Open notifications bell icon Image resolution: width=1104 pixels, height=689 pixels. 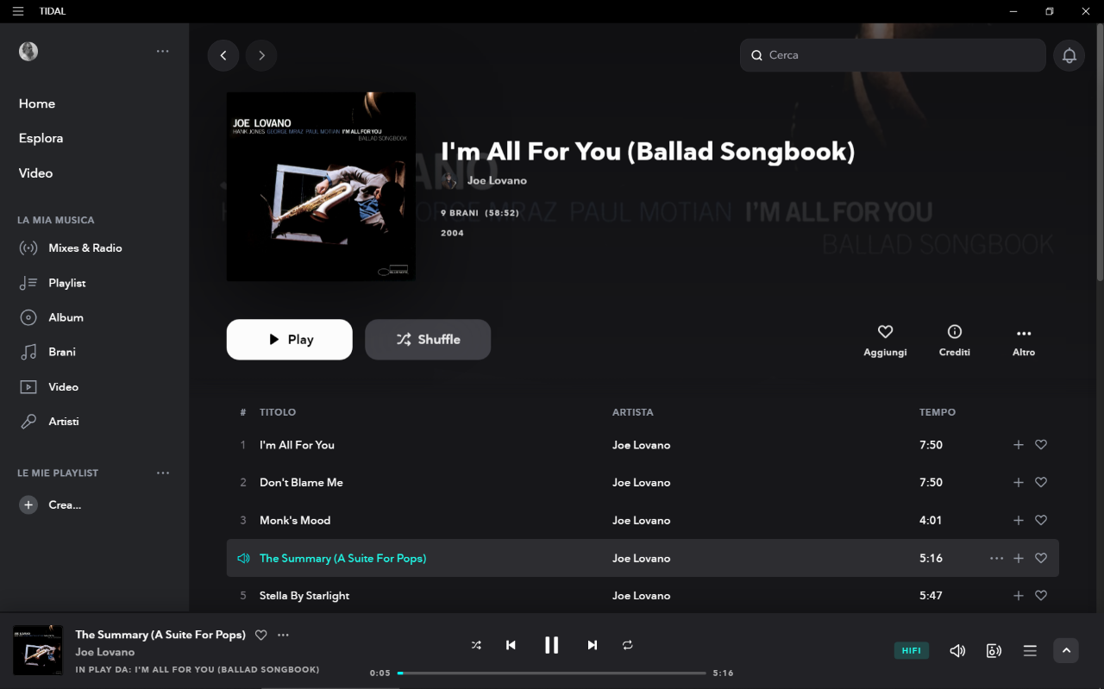click(1069, 55)
